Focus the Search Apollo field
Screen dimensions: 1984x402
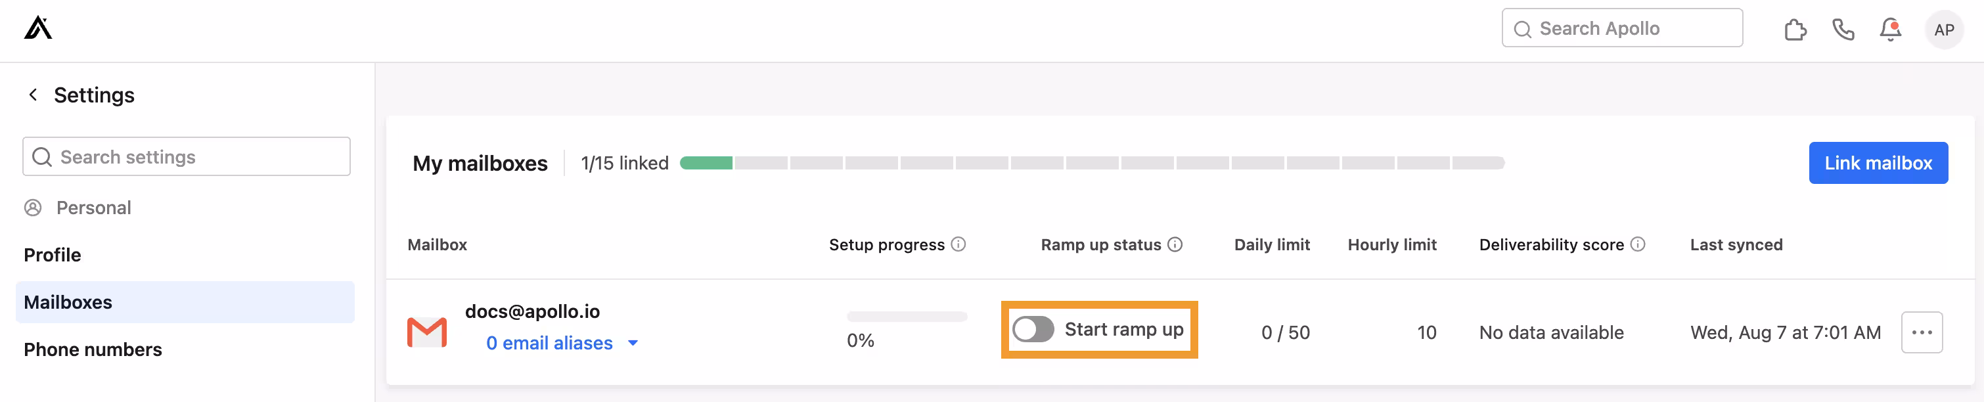pyautogui.click(x=1622, y=28)
